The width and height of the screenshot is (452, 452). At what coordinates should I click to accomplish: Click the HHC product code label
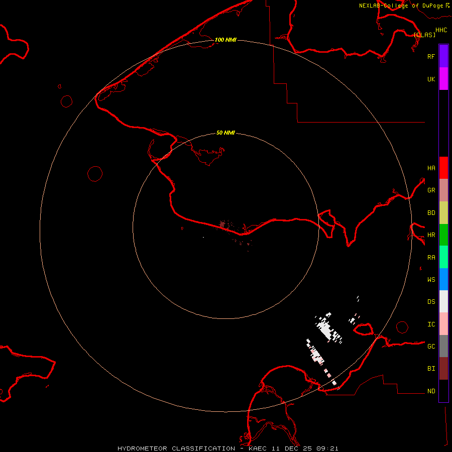tap(441, 30)
